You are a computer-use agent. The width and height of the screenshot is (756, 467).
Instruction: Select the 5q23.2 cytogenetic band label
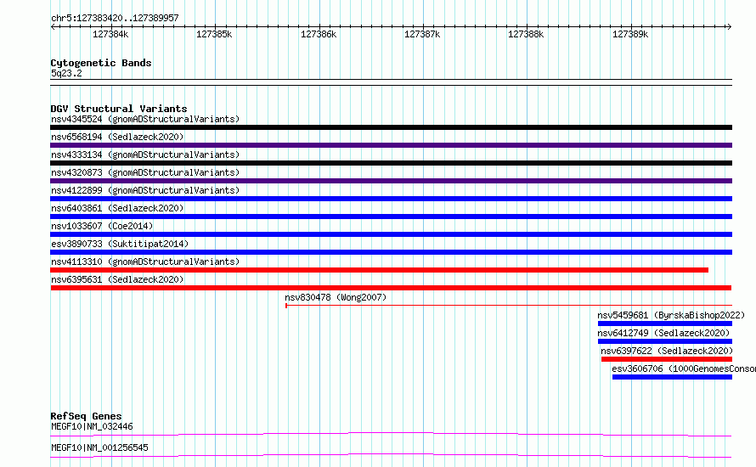(66, 73)
